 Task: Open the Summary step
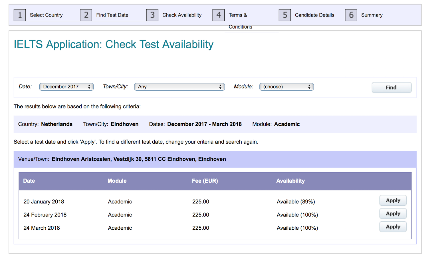click(372, 15)
